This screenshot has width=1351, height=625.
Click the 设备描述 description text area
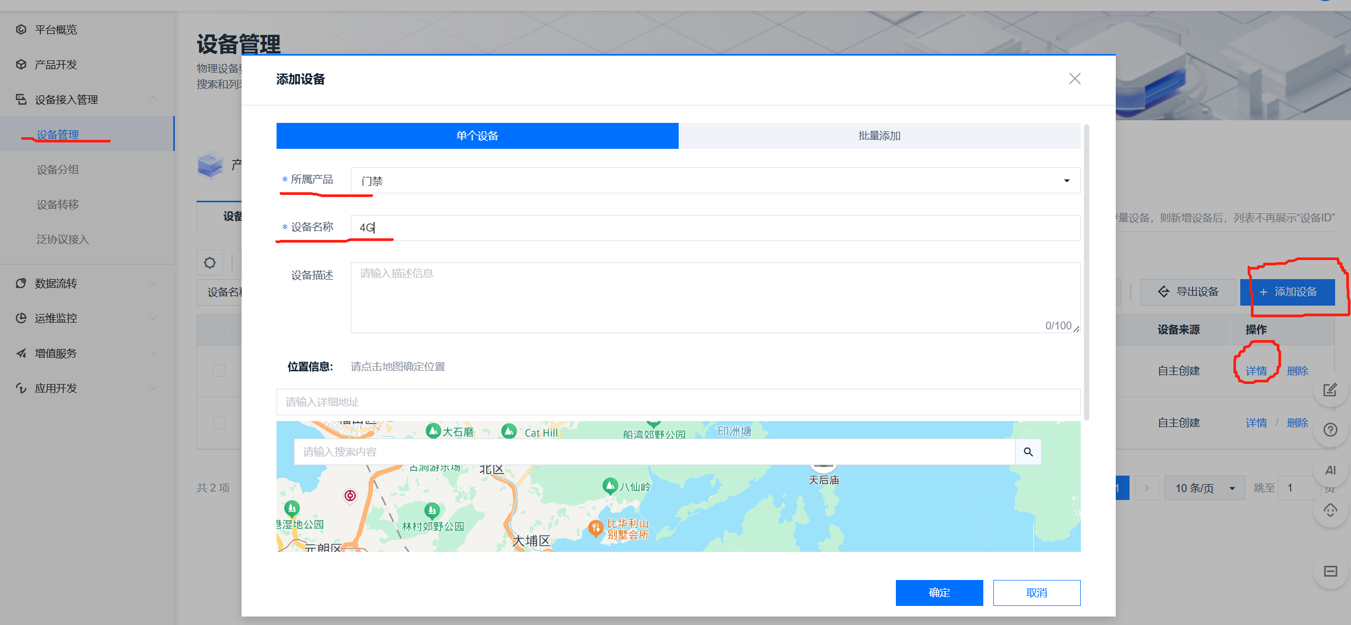tap(715, 297)
